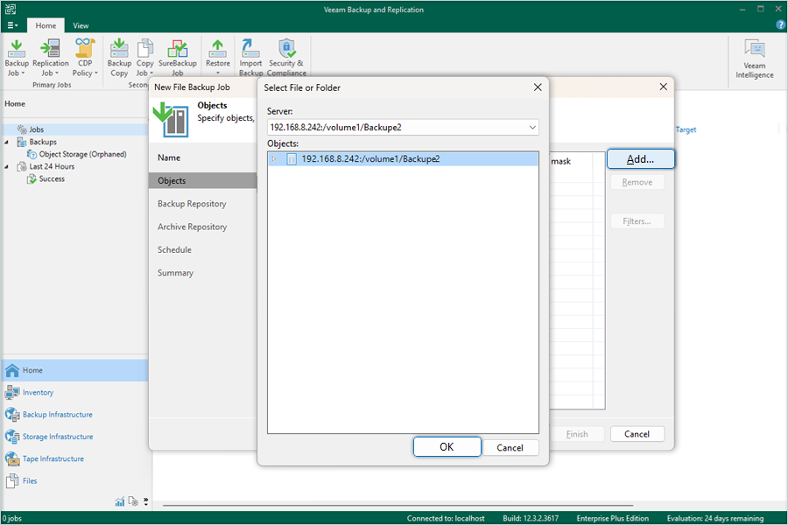Open the Tape Infrastructure view
Screen dimensions: 788x525
[x=75, y=458]
